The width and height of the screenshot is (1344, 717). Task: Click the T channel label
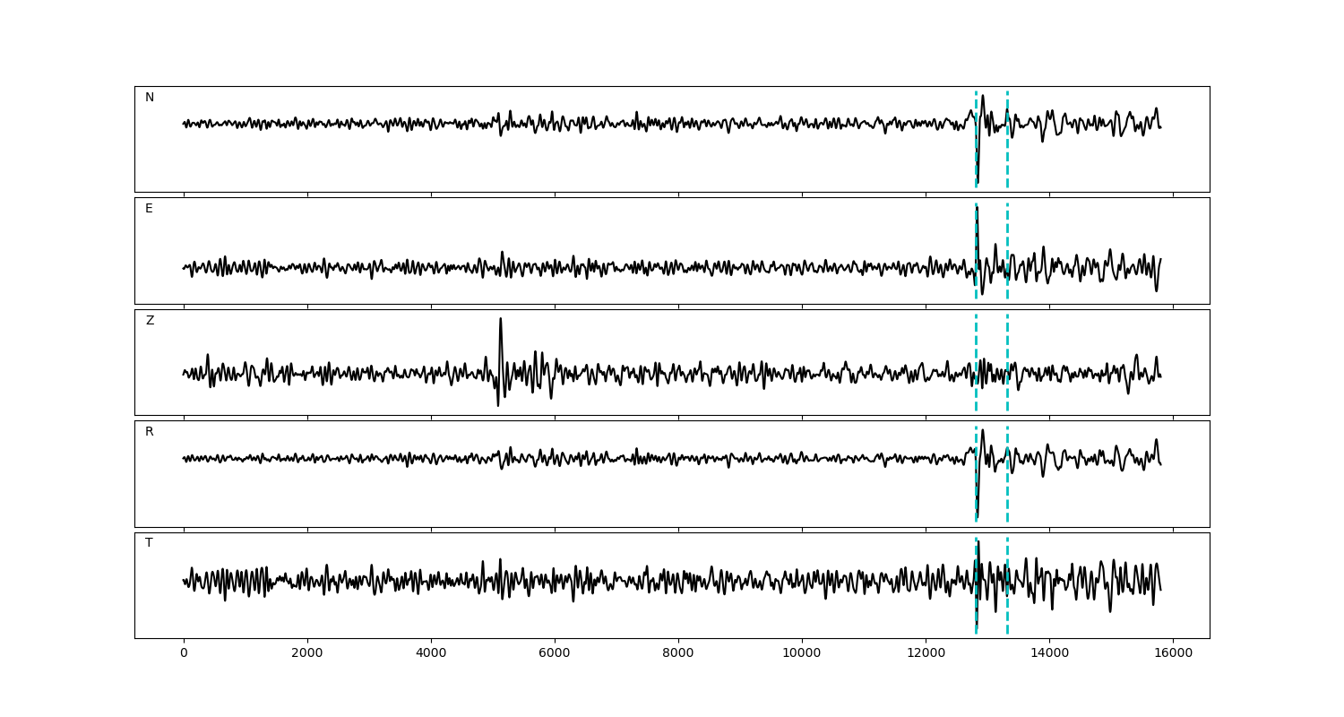click(149, 543)
